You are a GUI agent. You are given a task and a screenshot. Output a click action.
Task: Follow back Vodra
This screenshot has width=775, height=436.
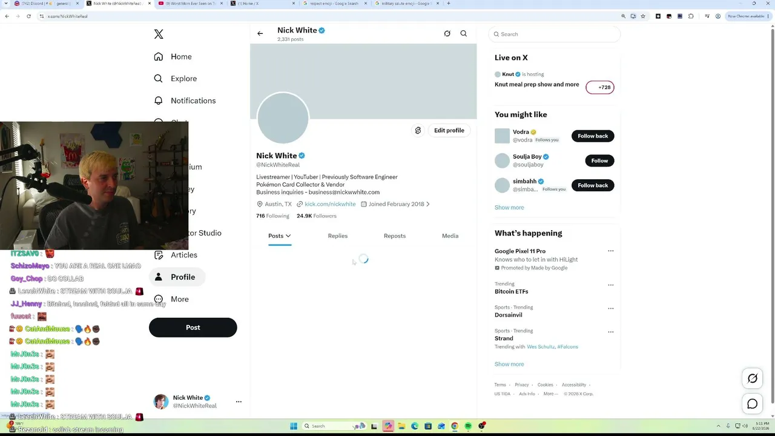point(593,136)
